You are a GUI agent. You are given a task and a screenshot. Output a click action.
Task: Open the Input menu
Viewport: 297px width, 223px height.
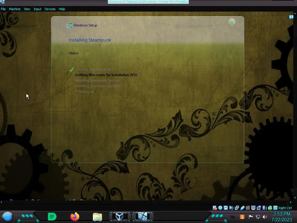coord(37,9)
